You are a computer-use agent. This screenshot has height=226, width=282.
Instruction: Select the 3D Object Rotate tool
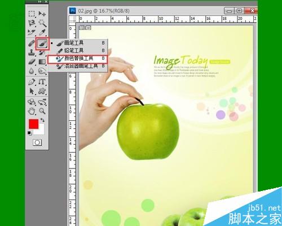32,102
